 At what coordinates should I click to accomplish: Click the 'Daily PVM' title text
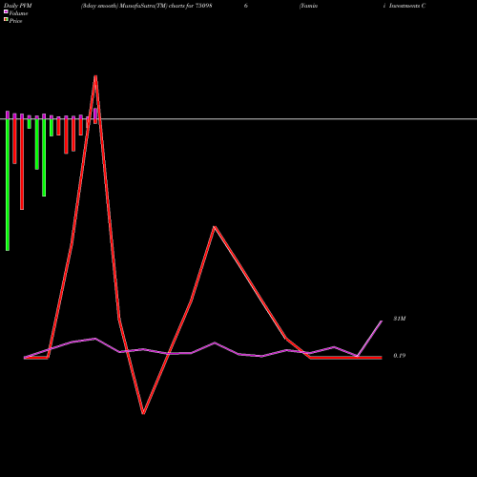coord(18,6)
